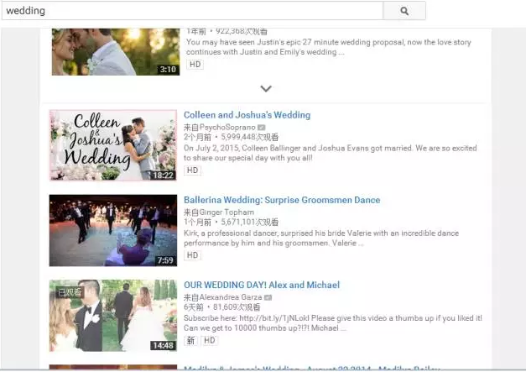Expand results with the down chevron
Screen dimensions: 526x372
(266, 89)
